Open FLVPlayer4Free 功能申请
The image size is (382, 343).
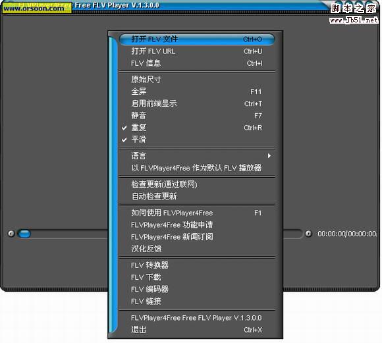click(x=197, y=225)
